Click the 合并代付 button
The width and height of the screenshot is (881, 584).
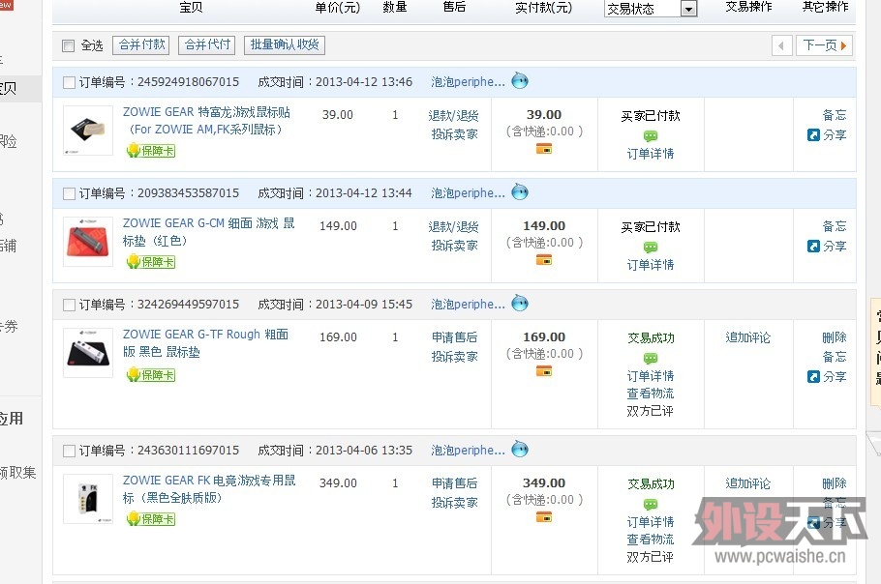[x=207, y=44]
